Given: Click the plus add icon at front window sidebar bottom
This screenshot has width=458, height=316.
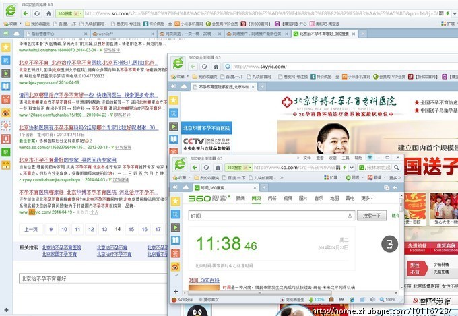Looking at the screenshot, I should (x=176, y=291).
